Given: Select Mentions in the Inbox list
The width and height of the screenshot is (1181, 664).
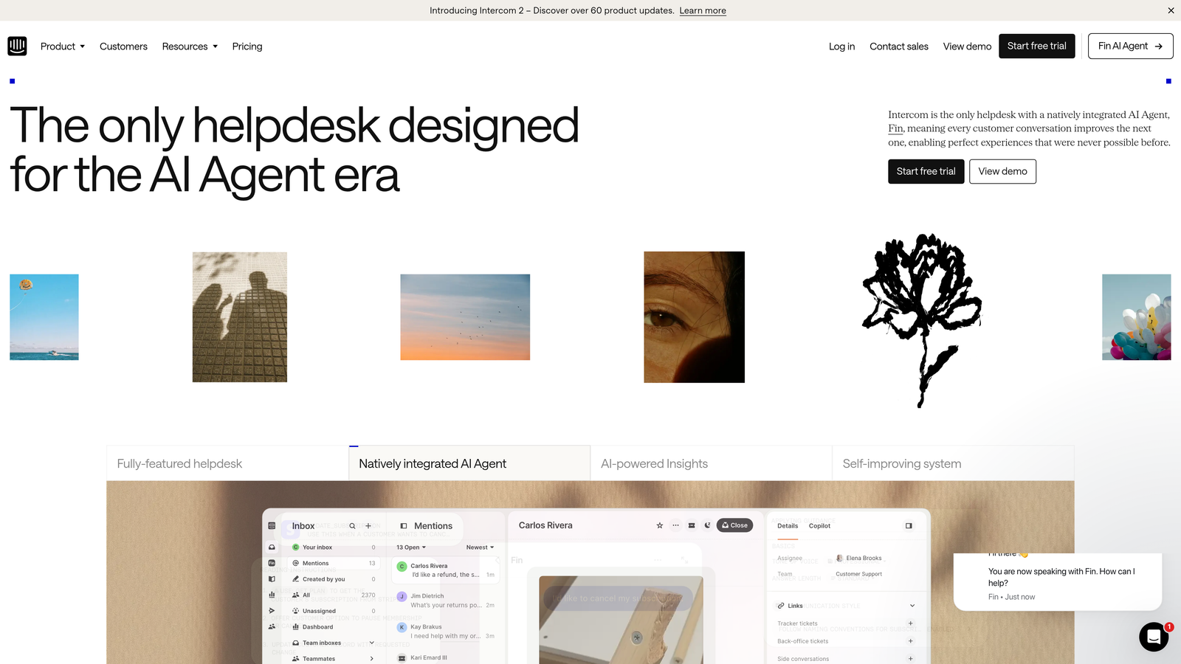Looking at the screenshot, I should [334, 563].
